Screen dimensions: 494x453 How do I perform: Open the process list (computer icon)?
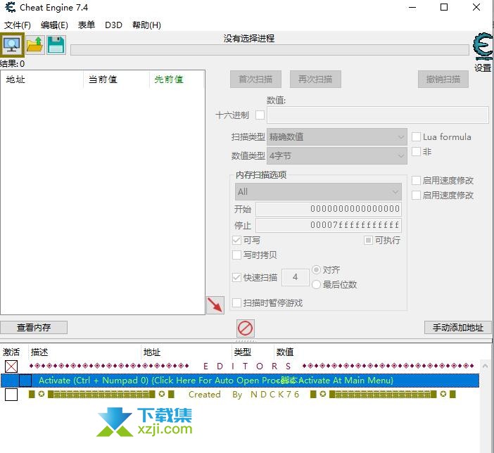click(12, 45)
